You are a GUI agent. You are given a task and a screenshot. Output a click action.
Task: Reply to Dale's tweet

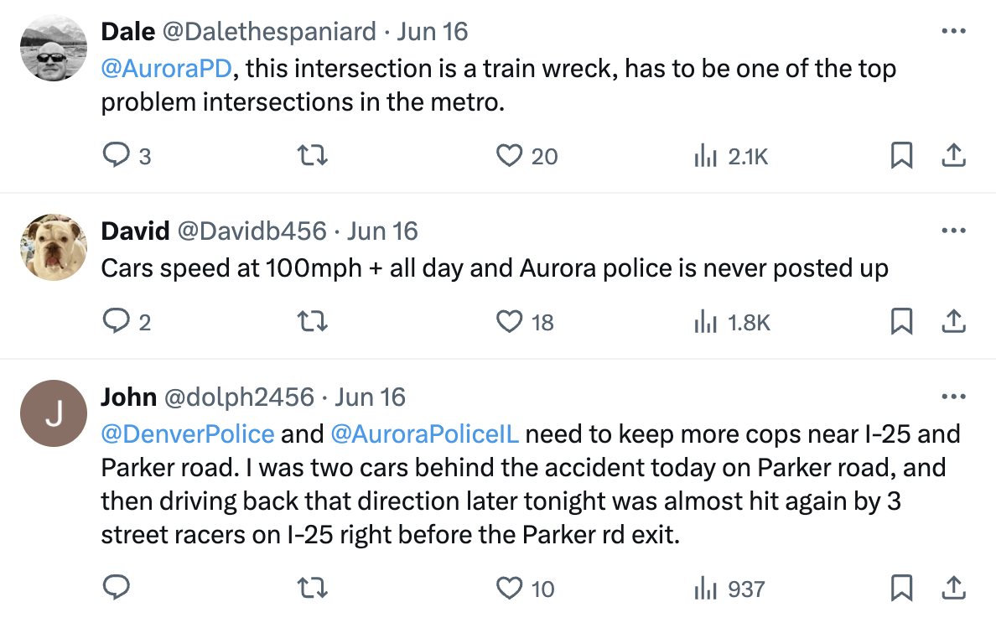click(116, 156)
